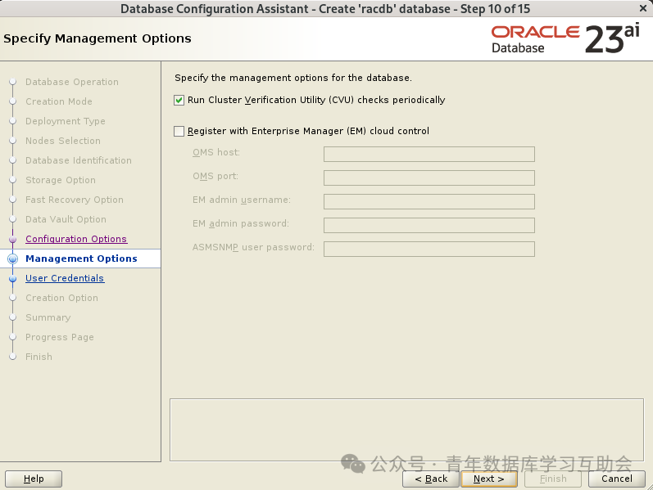Close the Database Configuration Assistant window
The image size is (653, 490).
(643, 8)
